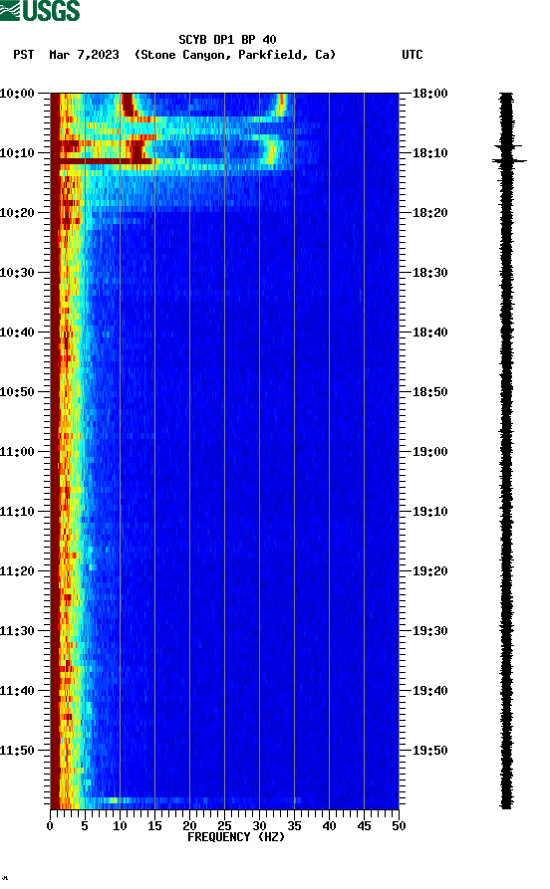Viewport: 550px width, 889px height.
Task: Click the 18:20 UTC time label
Action: (x=430, y=213)
